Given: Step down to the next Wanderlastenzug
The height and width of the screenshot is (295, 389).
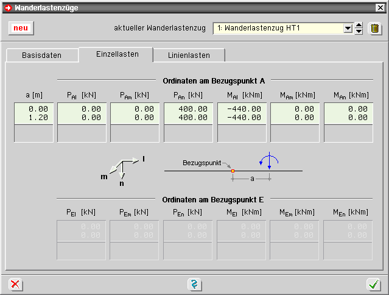Looking at the screenshot, I should click(359, 32).
